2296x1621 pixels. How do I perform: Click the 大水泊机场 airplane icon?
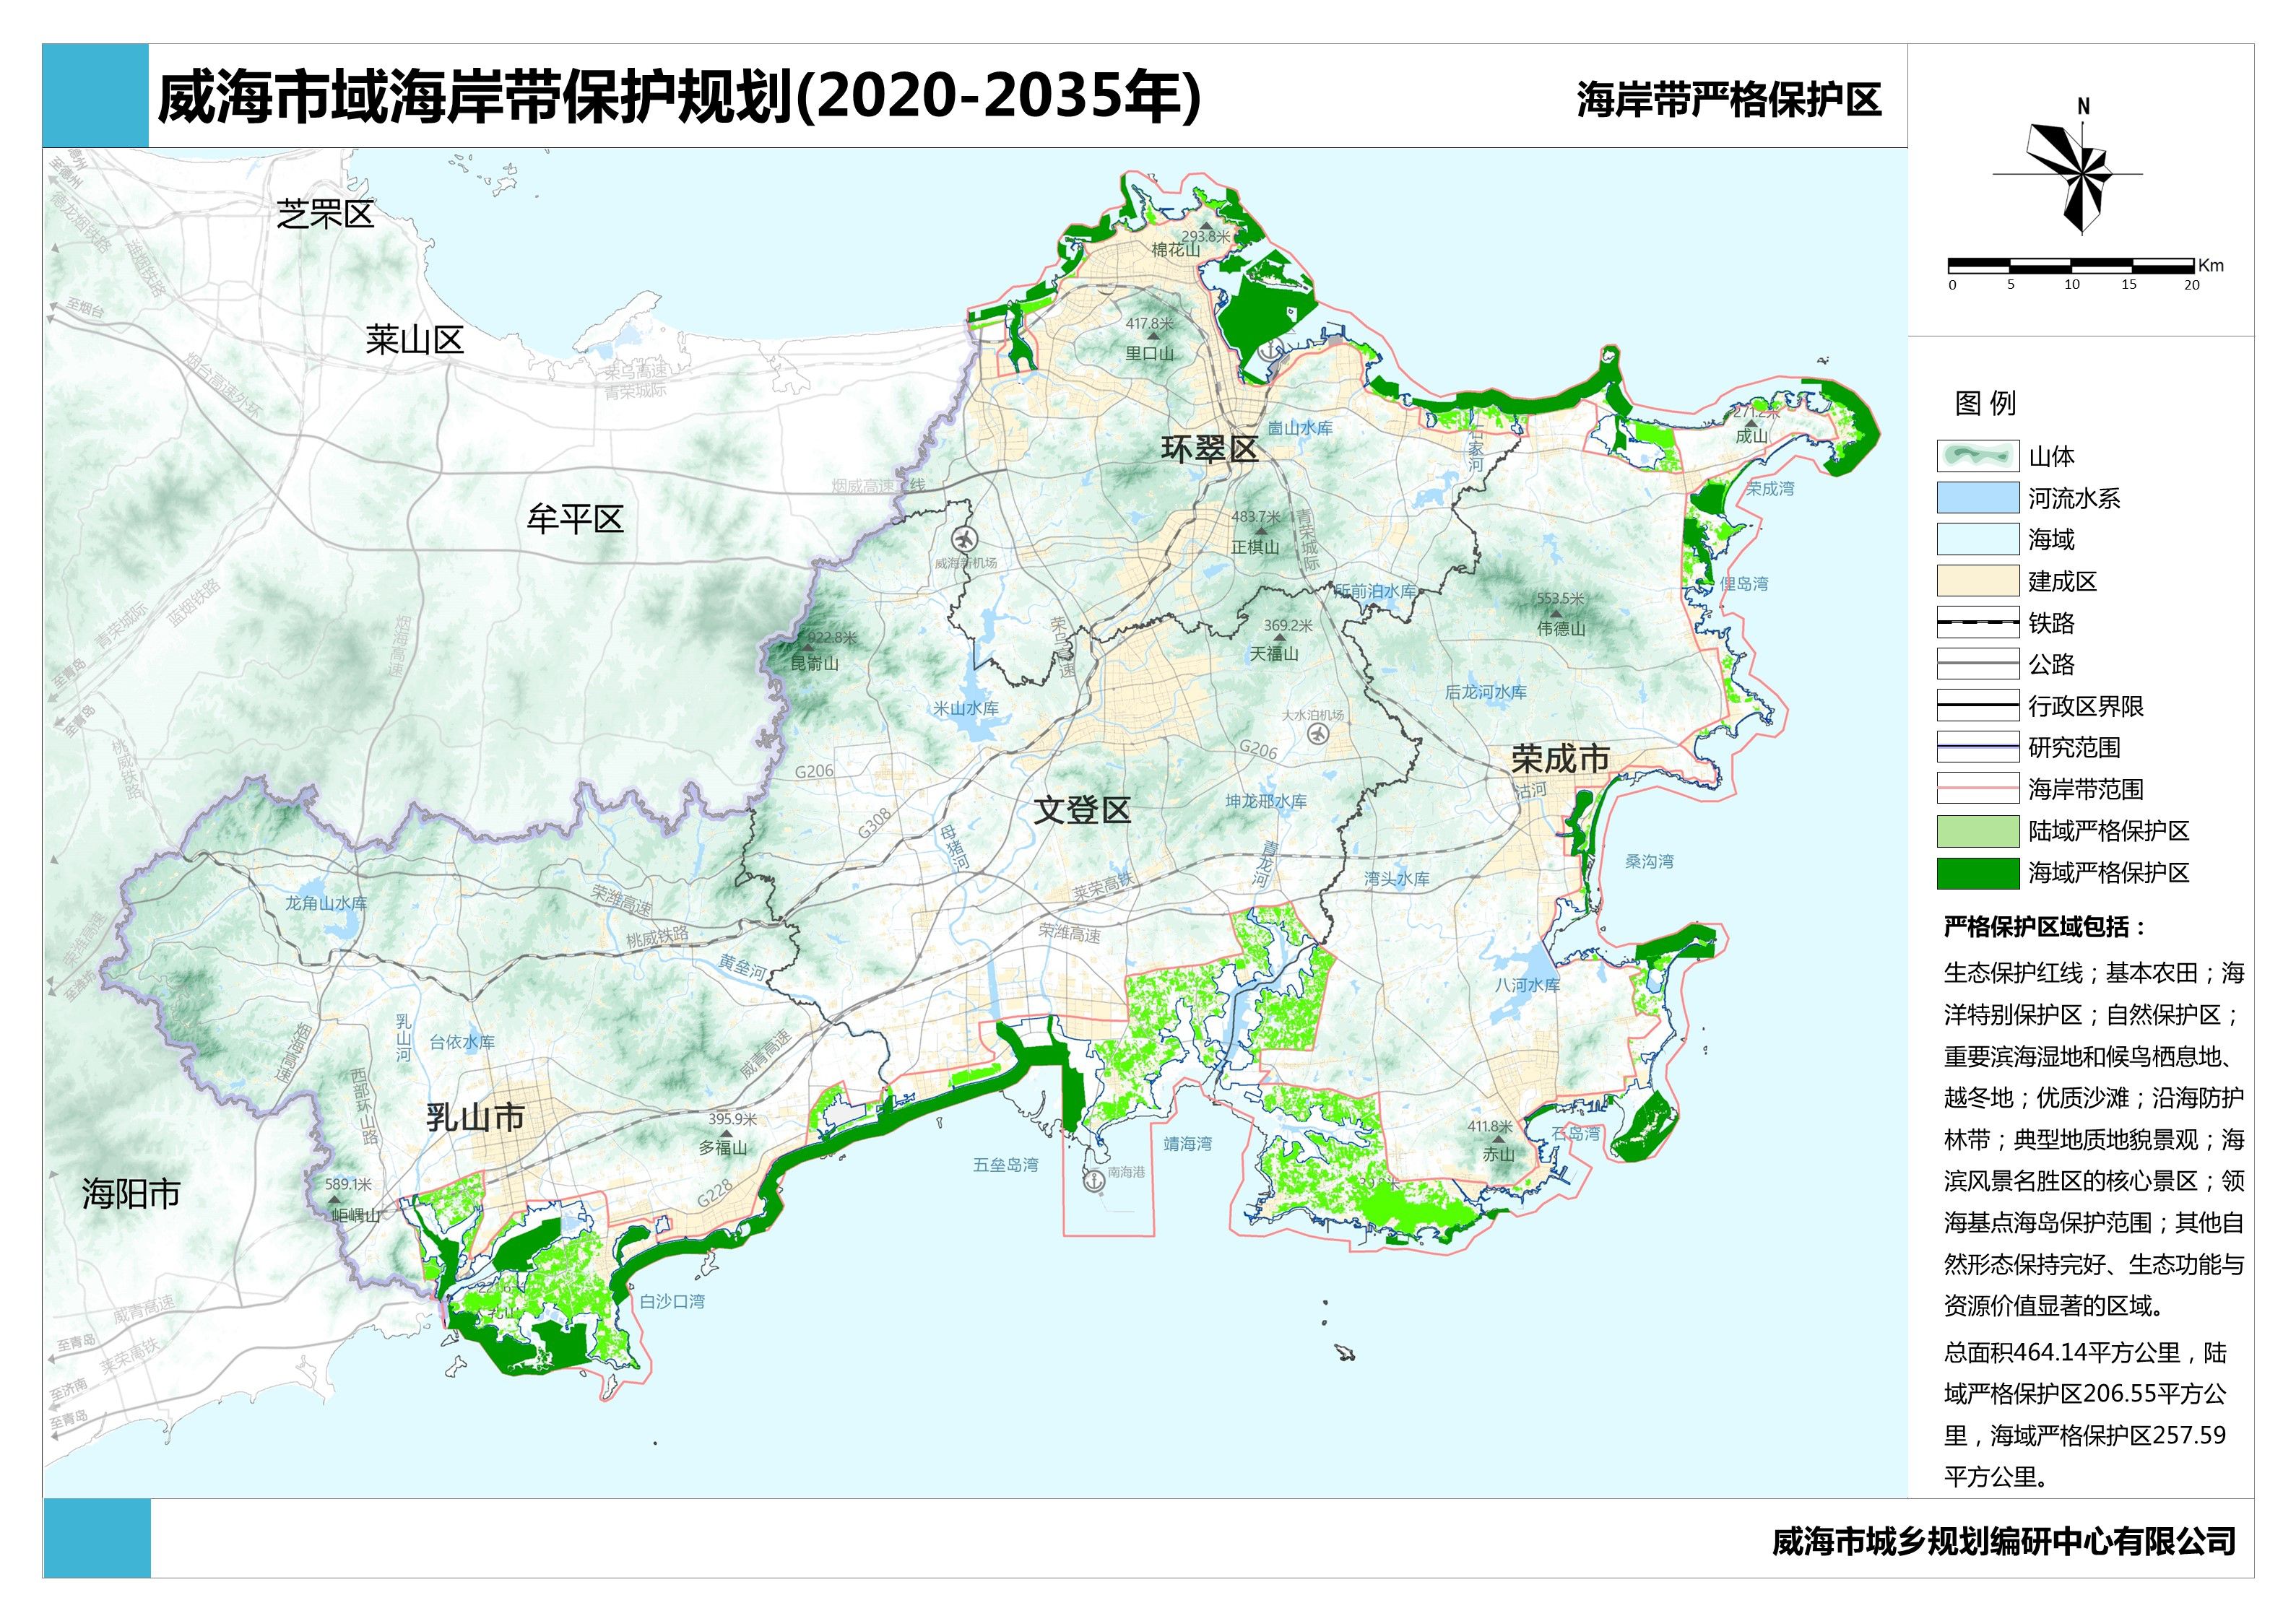(1318, 734)
